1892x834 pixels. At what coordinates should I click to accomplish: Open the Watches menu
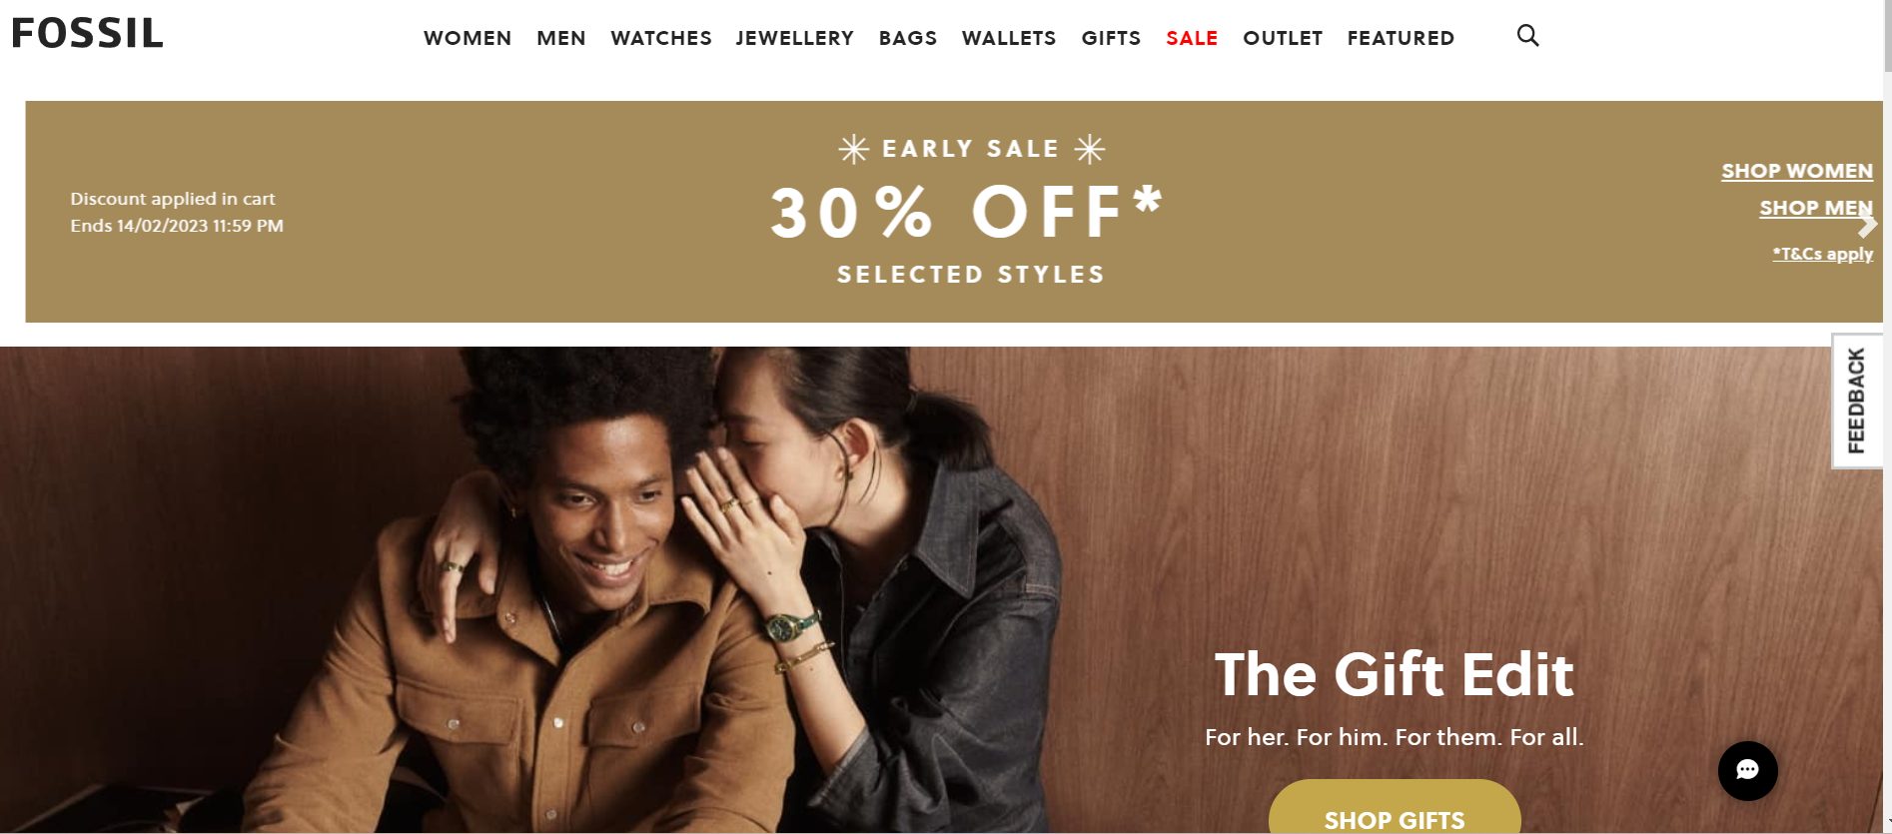pyautogui.click(x=661, y=38)
